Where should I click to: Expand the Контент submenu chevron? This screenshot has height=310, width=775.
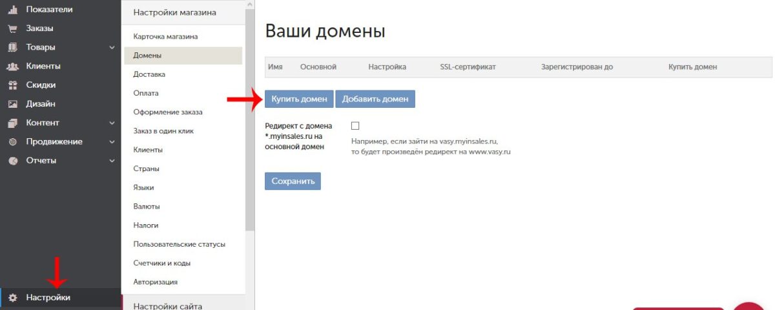(x=112, y=123)
